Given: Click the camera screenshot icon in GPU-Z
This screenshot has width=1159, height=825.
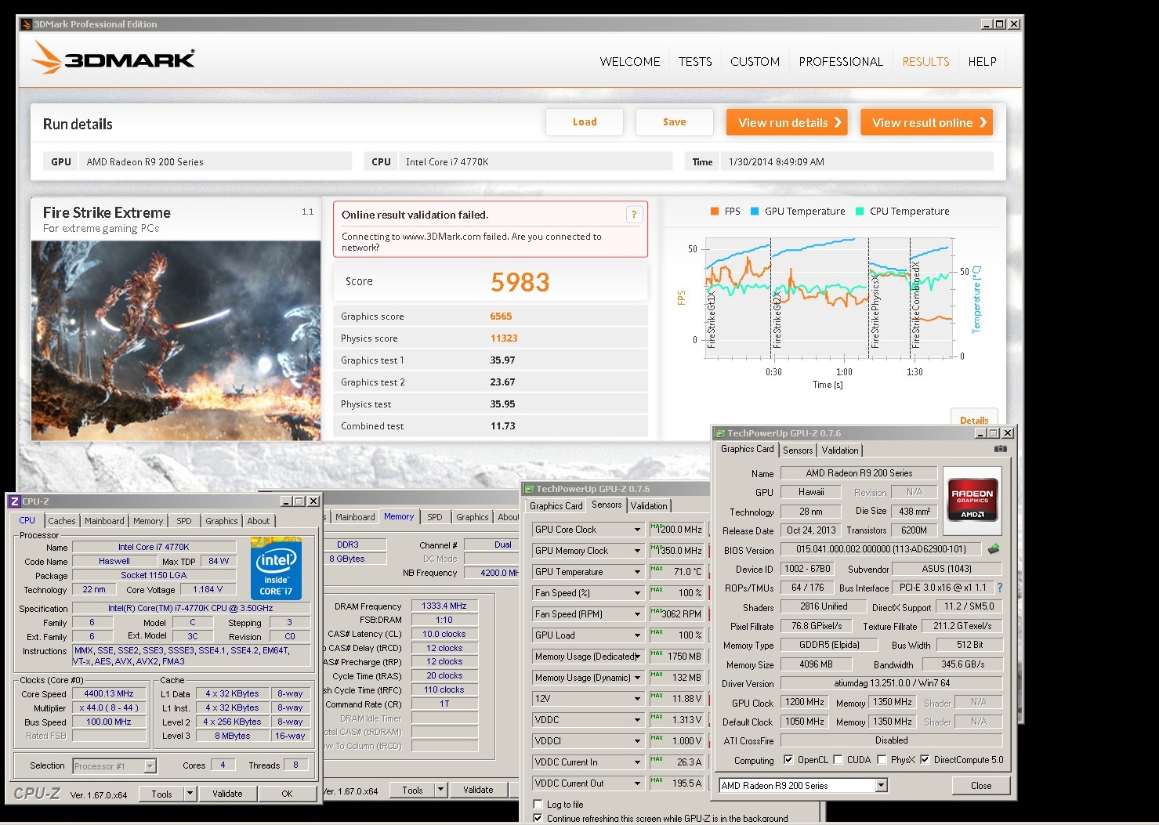Looking at the screenshot, I should (1001, 449).
